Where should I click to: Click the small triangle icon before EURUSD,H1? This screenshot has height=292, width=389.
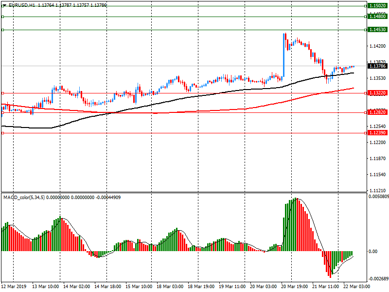(x=4, y=5)
